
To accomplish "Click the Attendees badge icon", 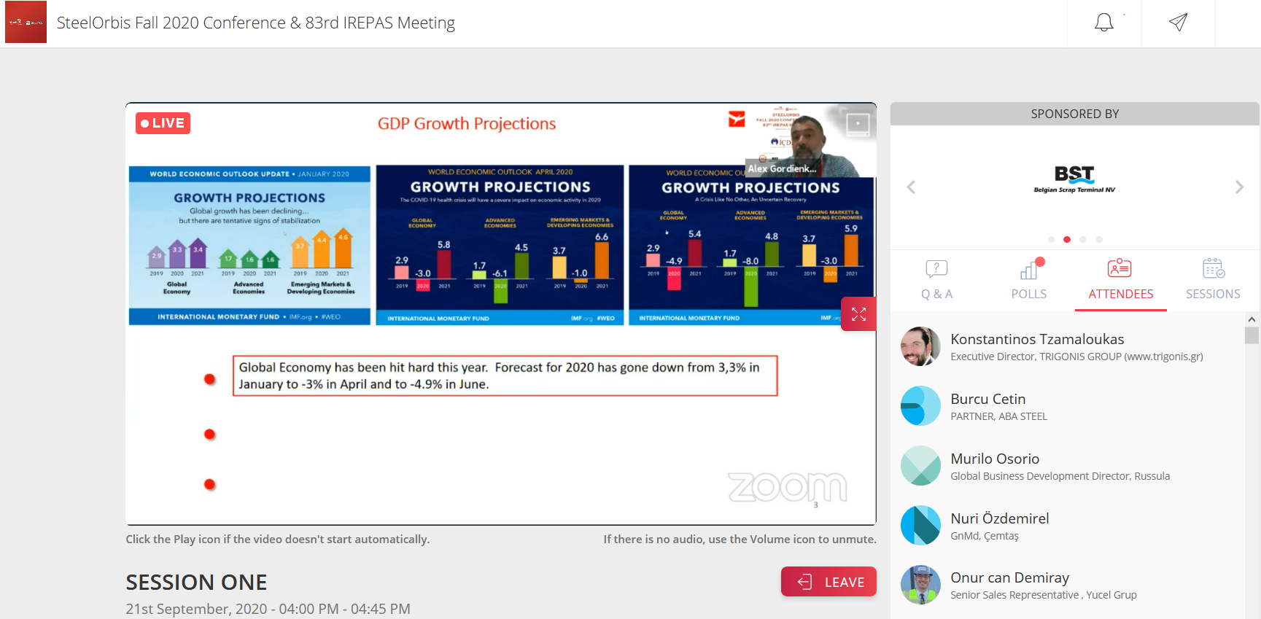I will tap(1120, 268).
